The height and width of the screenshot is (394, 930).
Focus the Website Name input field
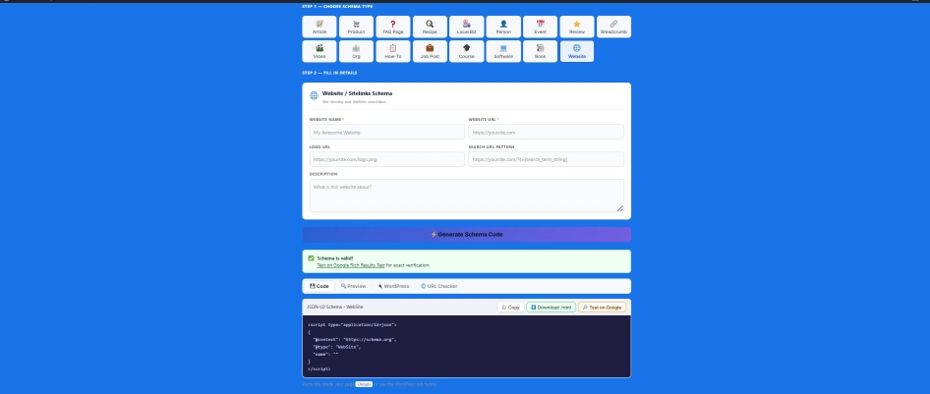(x=386, y=132)
